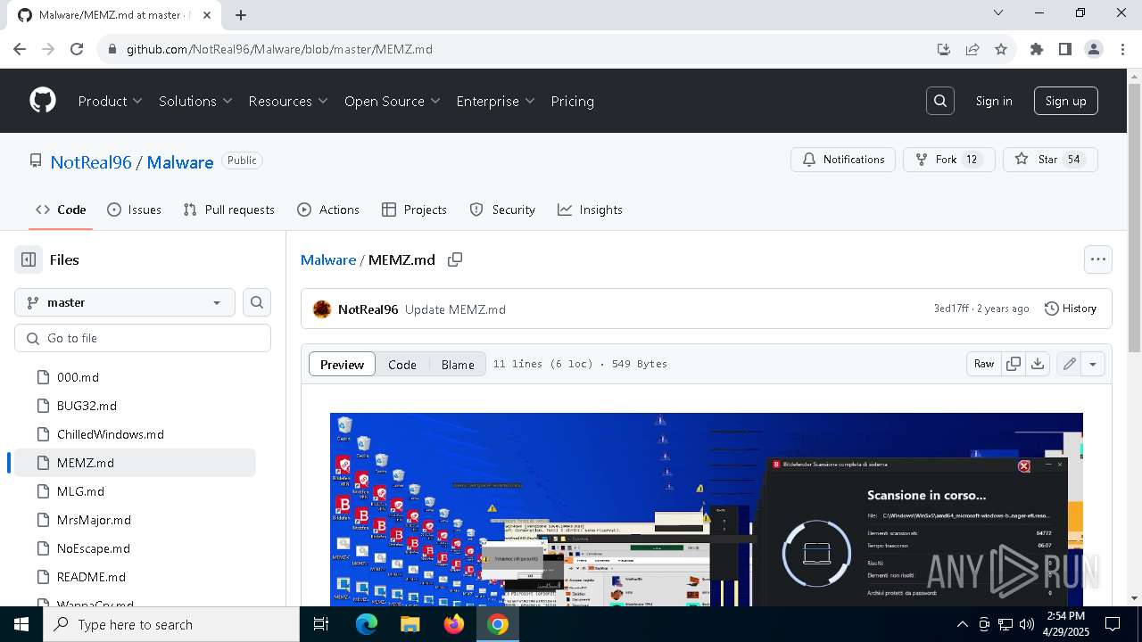Expand the Enterprise menu
The image size is (1142, 642).
click(x=495, y=101)
